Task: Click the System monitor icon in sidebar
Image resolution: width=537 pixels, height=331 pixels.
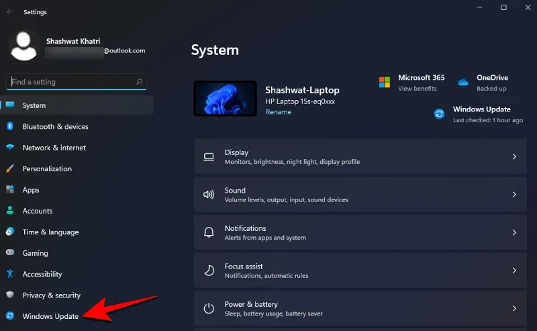Action: 10,105
